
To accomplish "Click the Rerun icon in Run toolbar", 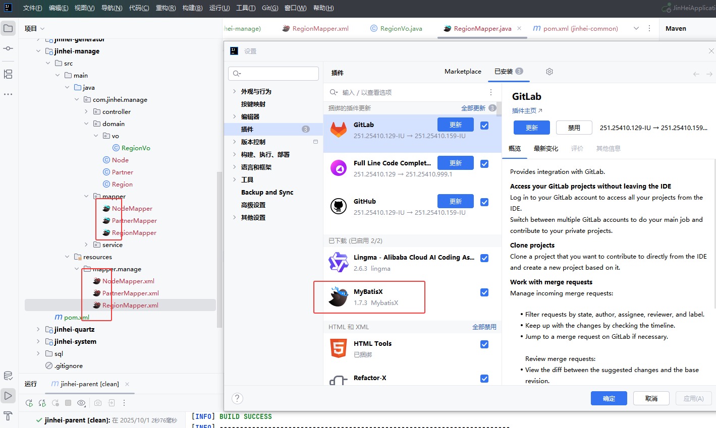I will [x=29, y=403].
